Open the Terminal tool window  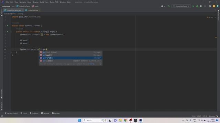[45, 113]
